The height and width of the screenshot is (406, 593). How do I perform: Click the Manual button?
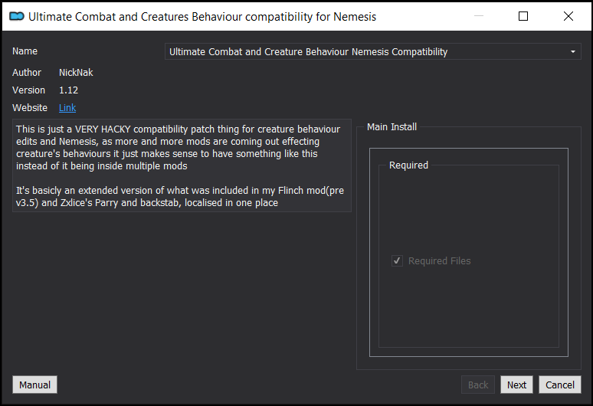pos(34,385)
